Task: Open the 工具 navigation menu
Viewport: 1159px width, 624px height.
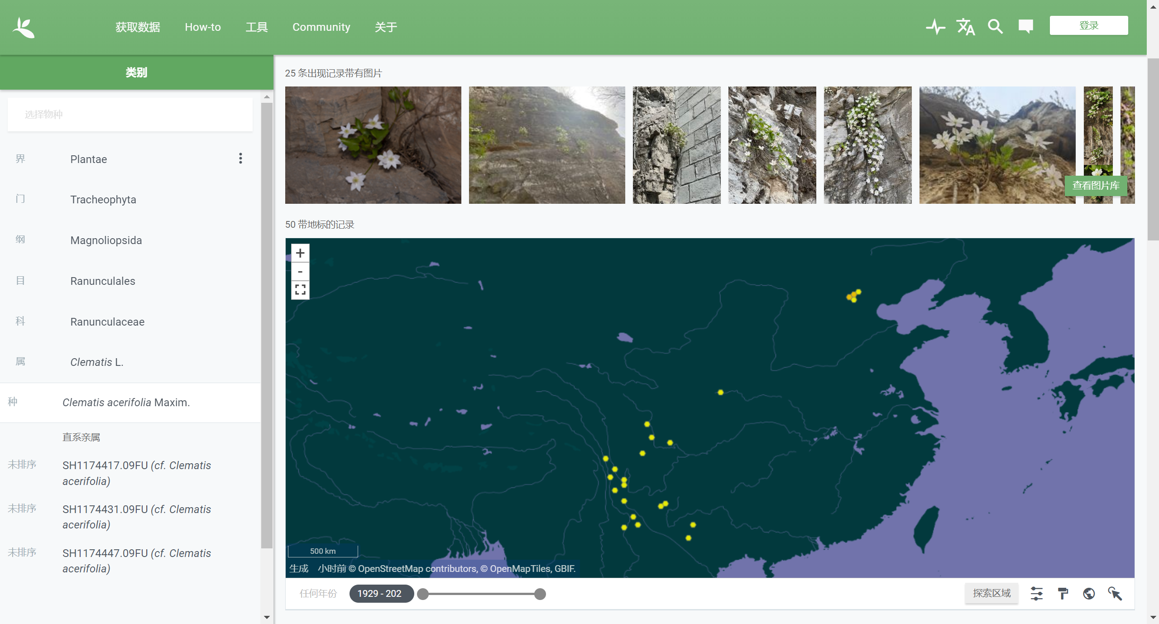Action: pyautogui.click(x=257, y=27)
